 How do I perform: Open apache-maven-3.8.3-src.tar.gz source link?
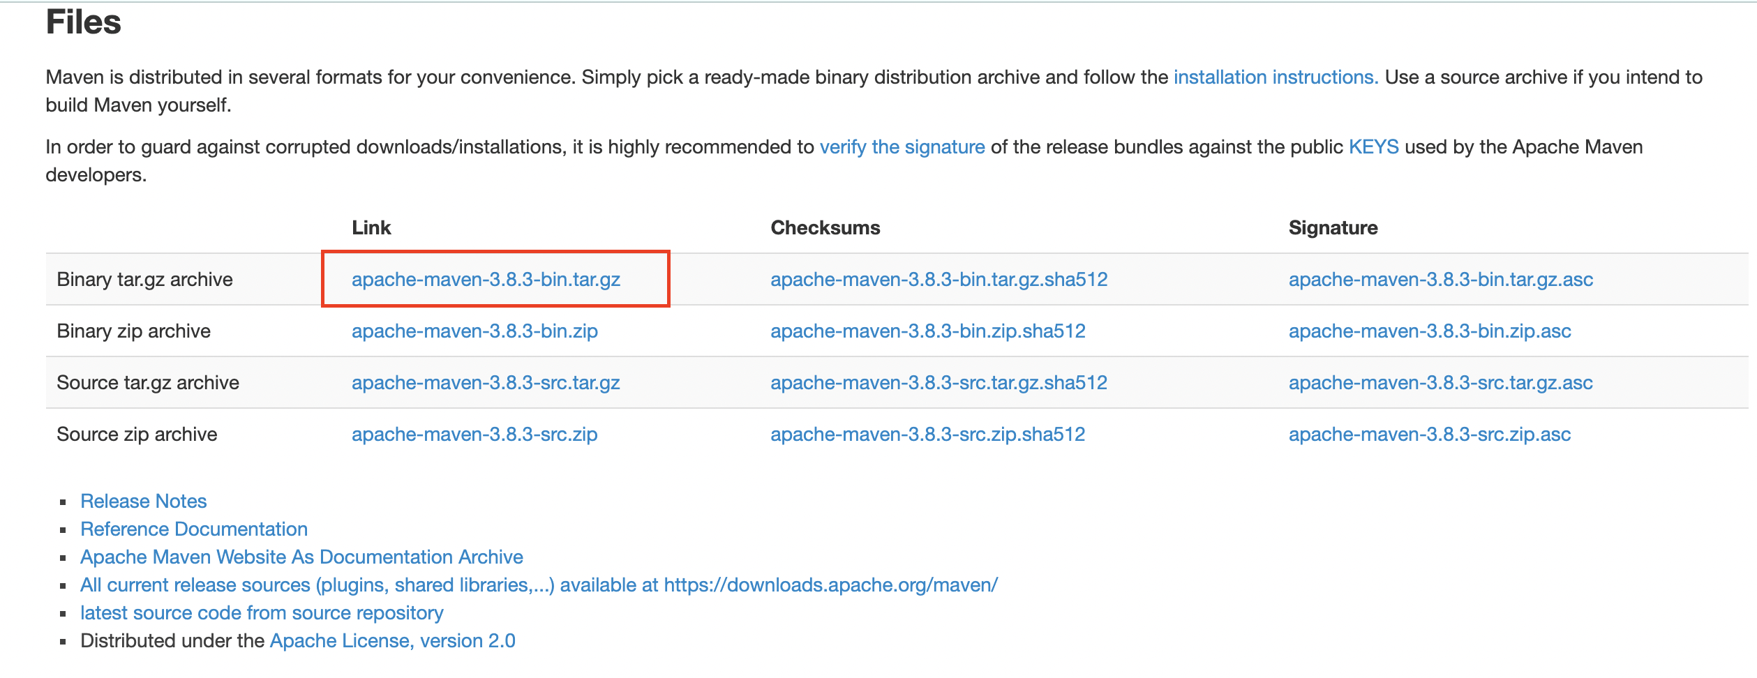(x=486, y=383)
